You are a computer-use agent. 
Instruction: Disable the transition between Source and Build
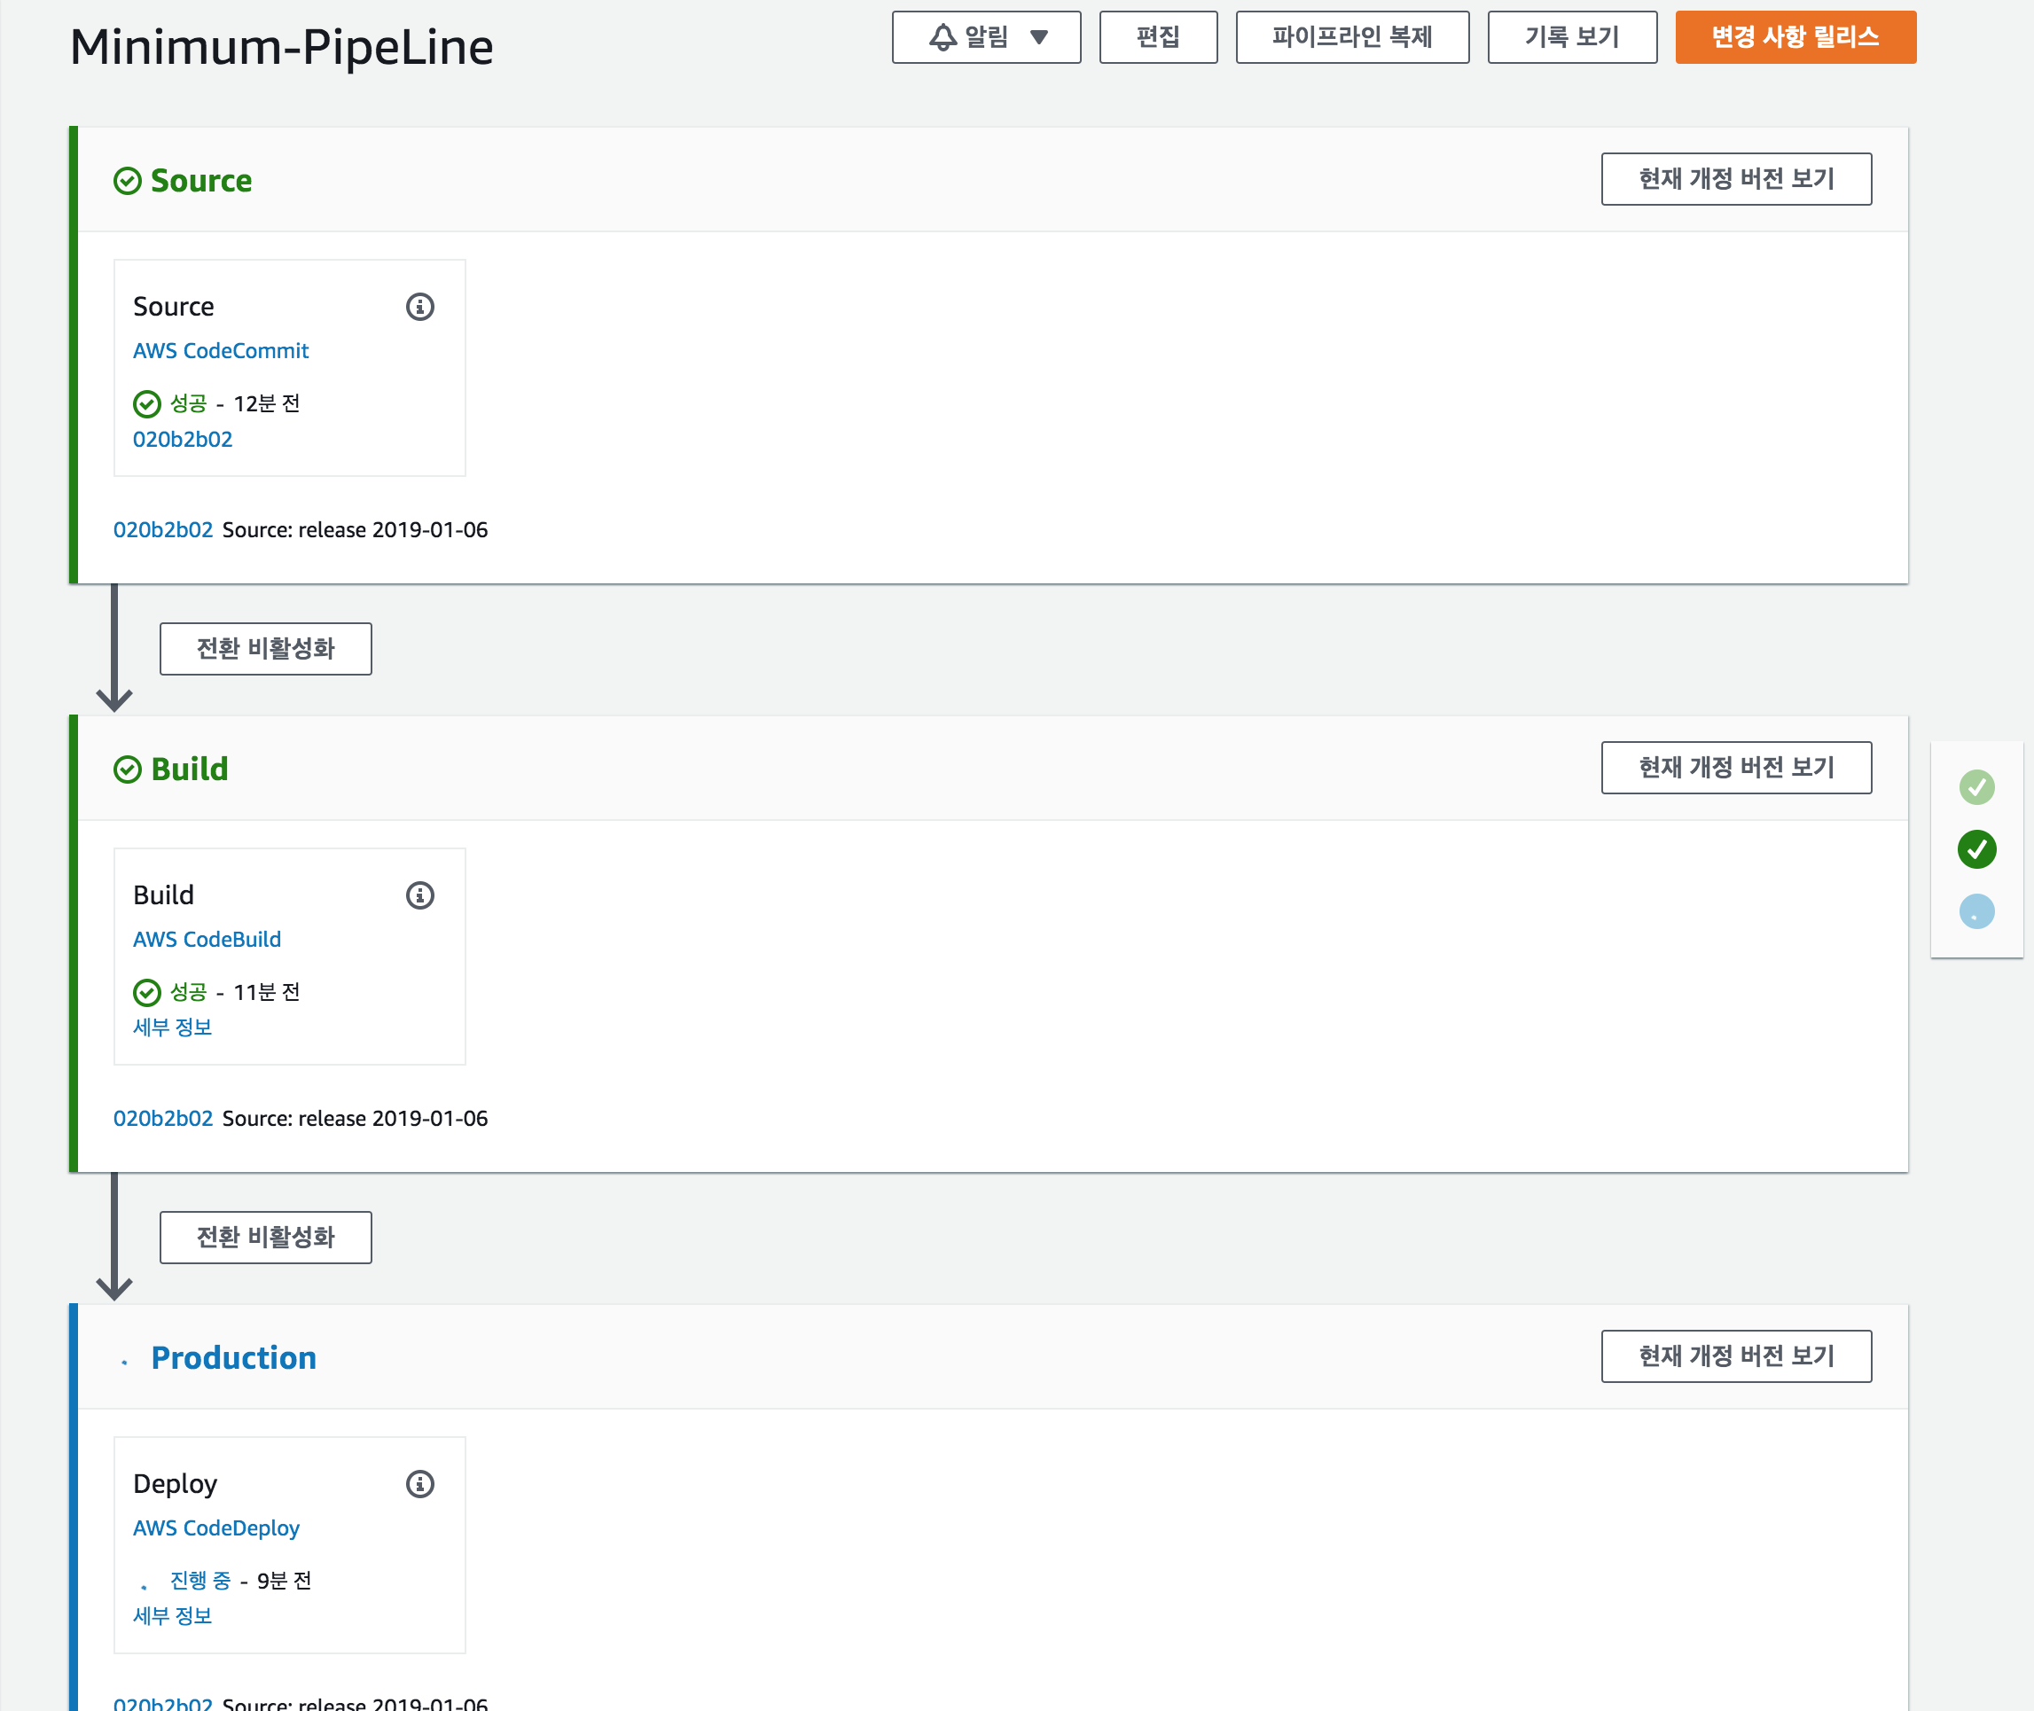265,649
